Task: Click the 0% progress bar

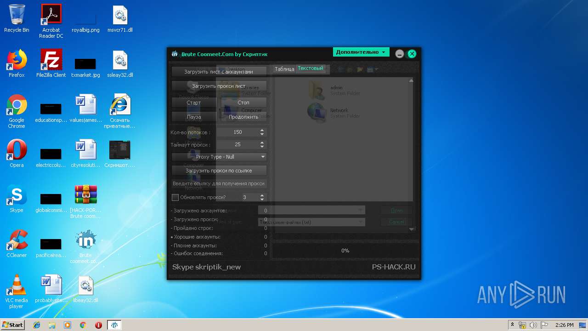Action: point(345,251)
